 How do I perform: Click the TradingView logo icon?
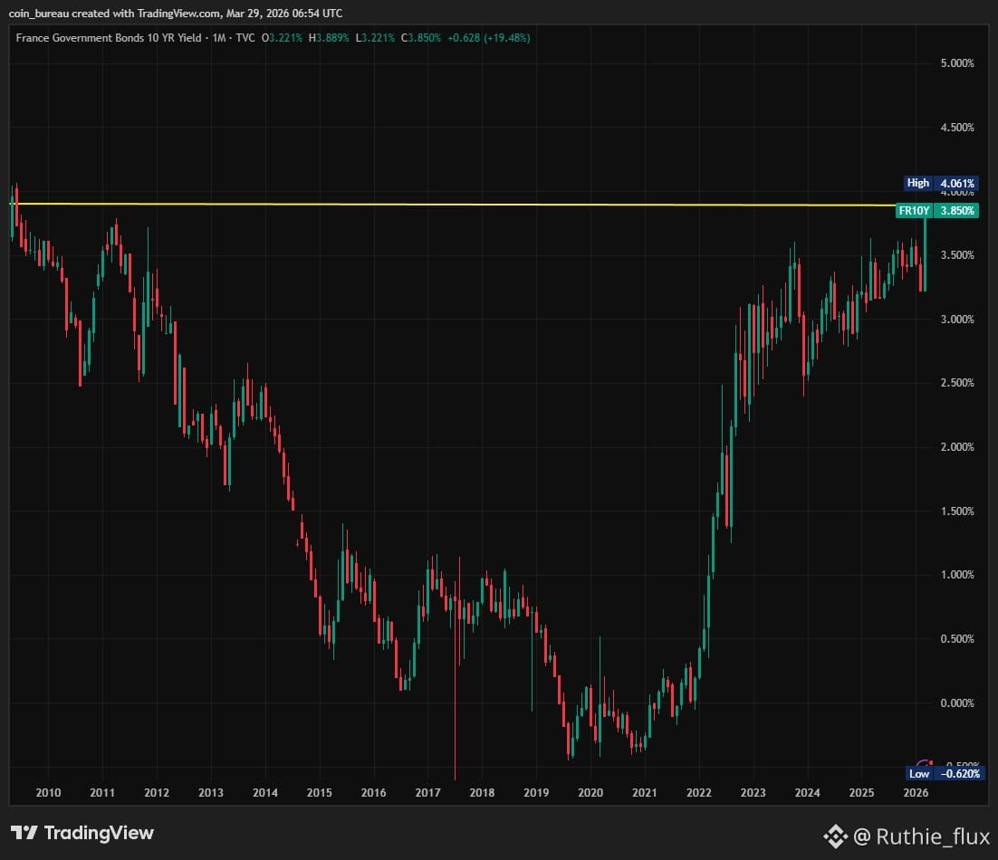pos(24,833)
